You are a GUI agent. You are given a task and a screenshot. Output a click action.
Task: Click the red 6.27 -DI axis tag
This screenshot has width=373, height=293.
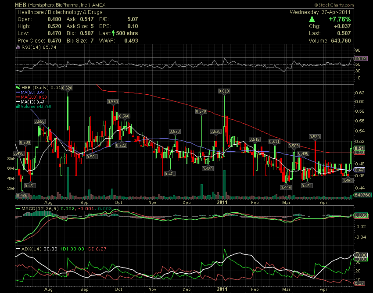pyautogui.click(x=359, y=283)
